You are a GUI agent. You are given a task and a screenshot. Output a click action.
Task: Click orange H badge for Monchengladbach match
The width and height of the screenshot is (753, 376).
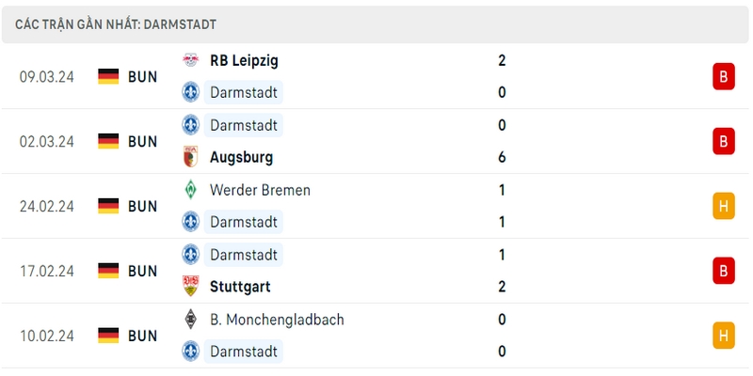pyautogui.click(x=723, y=336)
